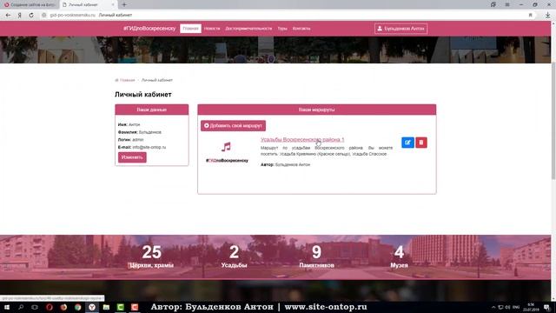Image resolution: width=556 pixels, height=313 pixels.
Task: Close the Личный кабинет tab
Action: [x=113, y=4]
